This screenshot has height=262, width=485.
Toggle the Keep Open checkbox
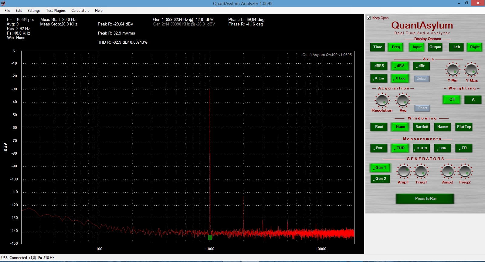(x=369, y=18)
